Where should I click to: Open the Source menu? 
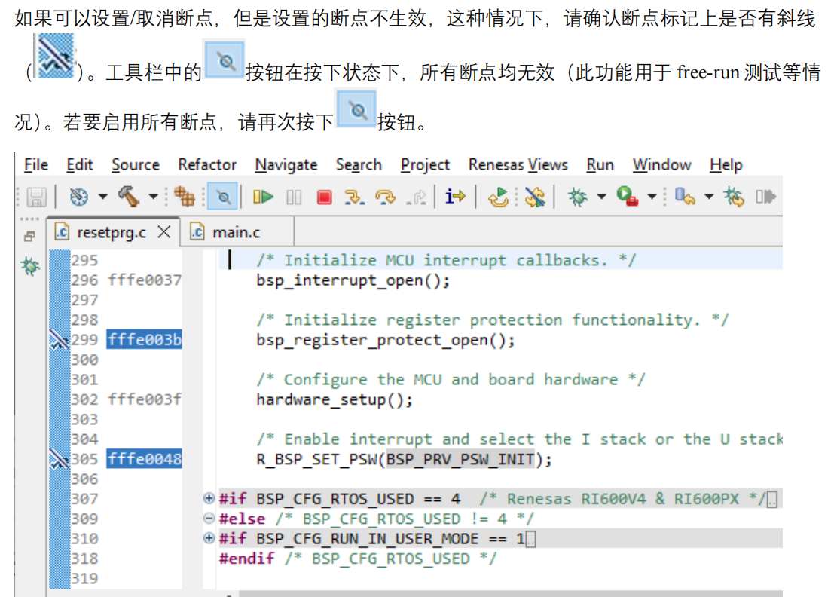pyautogui.click(x=136, y=165)
